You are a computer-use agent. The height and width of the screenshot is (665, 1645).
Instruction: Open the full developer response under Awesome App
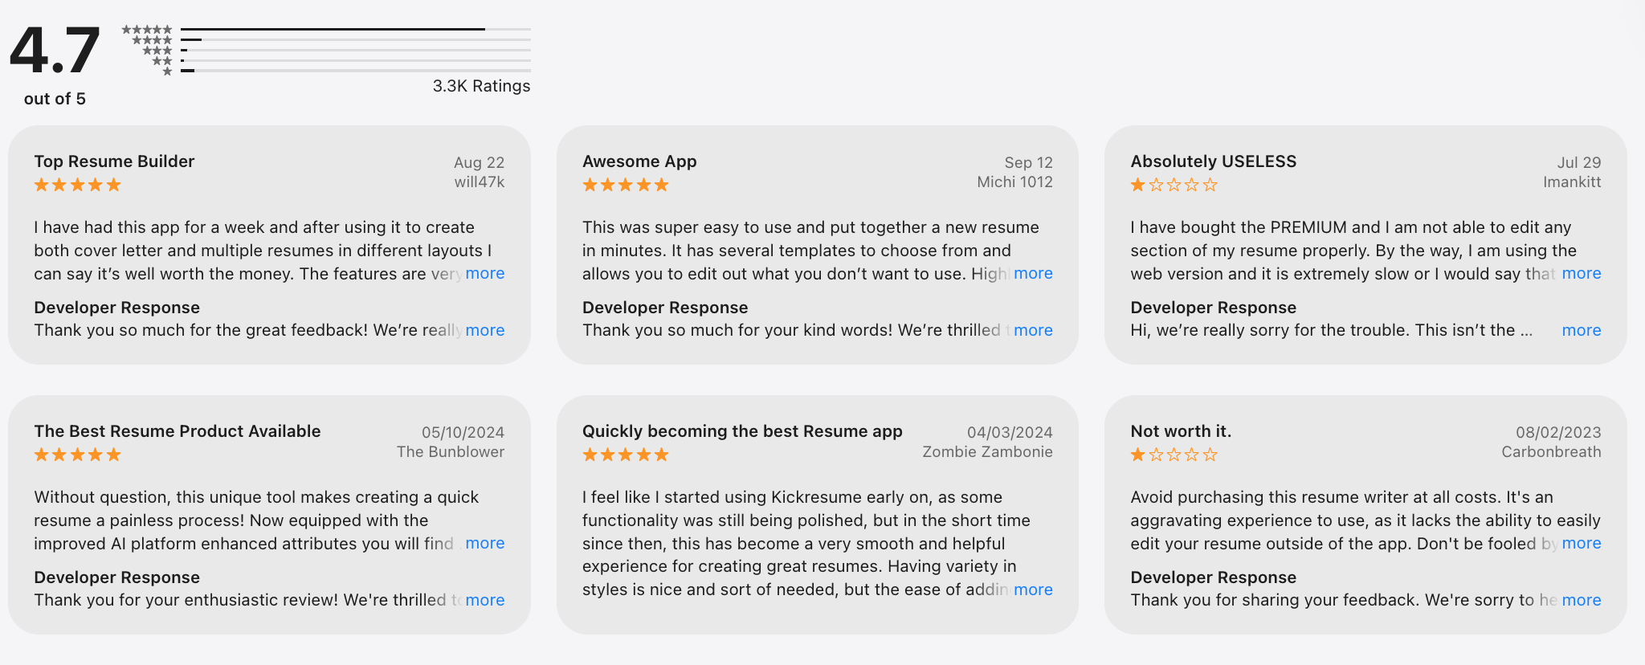click(x=1034, y=330)
